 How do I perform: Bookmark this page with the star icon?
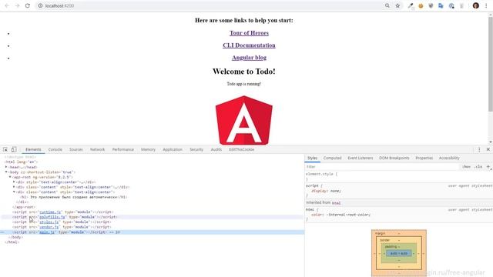397,5
